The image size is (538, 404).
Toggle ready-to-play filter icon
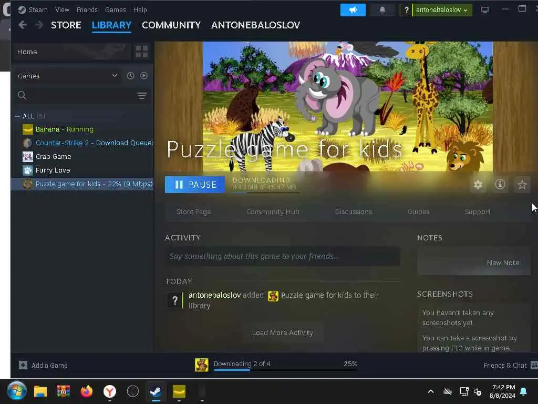coord(144,76)
